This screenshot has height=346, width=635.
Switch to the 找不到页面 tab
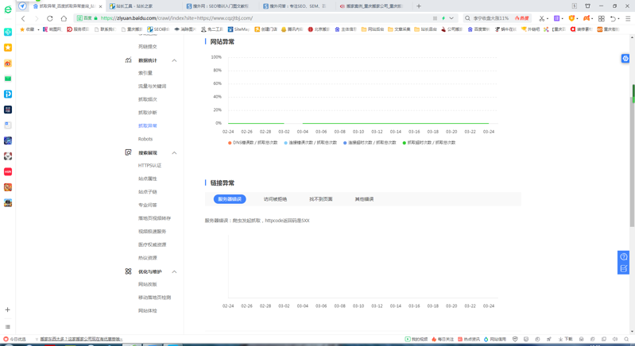(320, 199)
